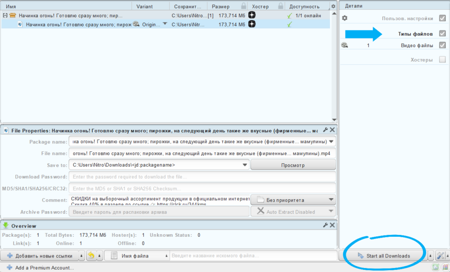The height and width of the screenshot is (272, 450).
Task: Open Overview panel settings wrench
Action: pos(326,225)
